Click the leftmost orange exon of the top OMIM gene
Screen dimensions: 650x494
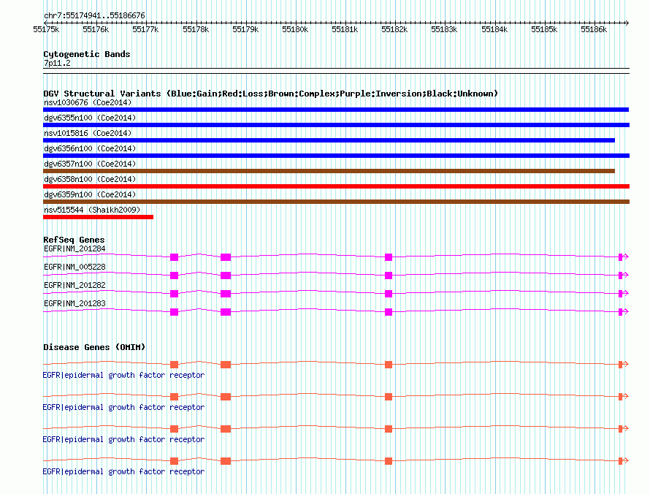pyautogui.click(x=174, y=365)
